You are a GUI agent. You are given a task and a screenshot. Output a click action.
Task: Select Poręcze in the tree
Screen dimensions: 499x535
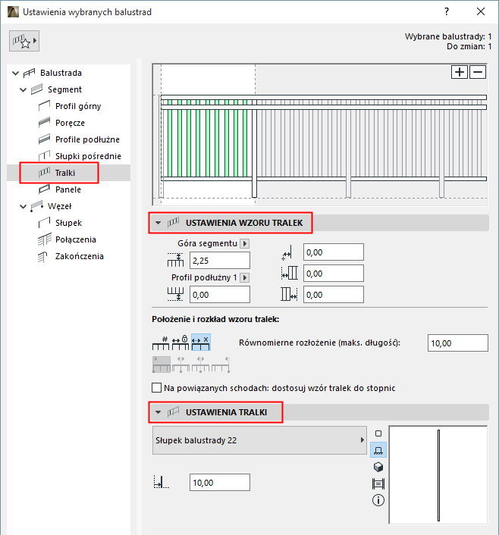coord(70,123)
